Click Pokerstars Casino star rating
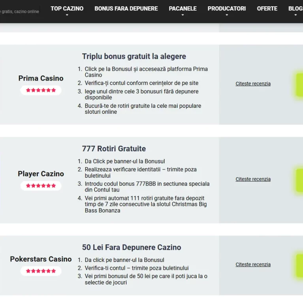The height and width of the screenshot is (303, 303). coord(41,271)
